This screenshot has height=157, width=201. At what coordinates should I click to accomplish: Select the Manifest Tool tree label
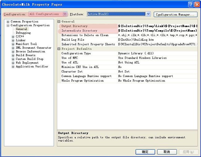pos(26,44)
